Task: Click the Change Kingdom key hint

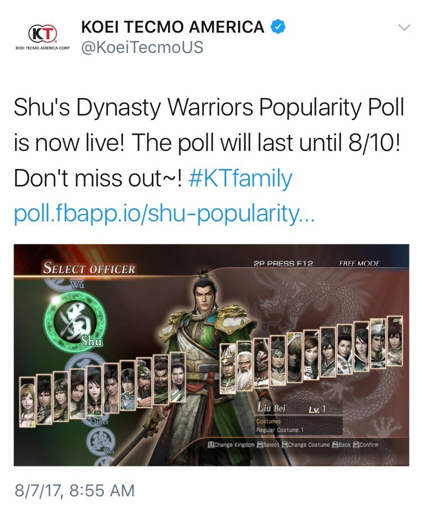Action: 231,444
